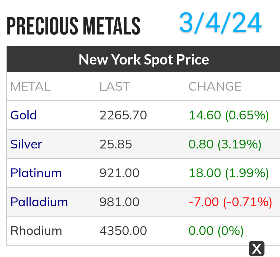Select Silver last price 25.85
Image resolution: width=280 pixels, height=257 pixels.
[116, 144]
